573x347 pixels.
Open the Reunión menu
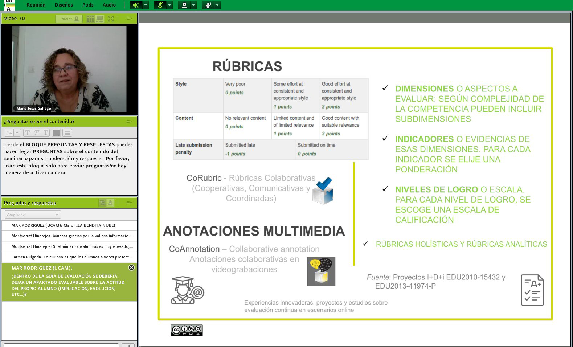coord(36,5)
